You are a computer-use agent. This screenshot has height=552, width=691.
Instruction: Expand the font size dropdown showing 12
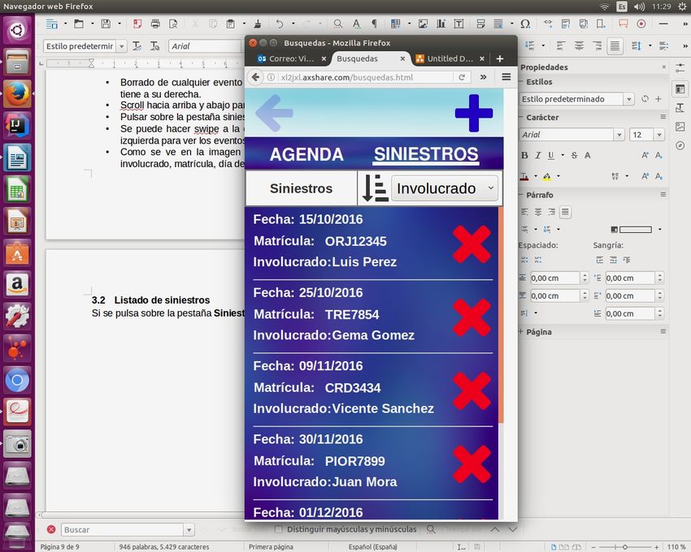click(x=658, y=135)
